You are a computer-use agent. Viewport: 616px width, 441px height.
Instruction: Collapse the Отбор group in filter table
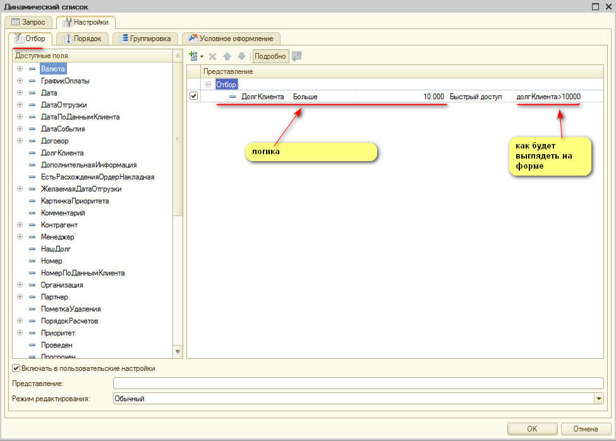208,84
